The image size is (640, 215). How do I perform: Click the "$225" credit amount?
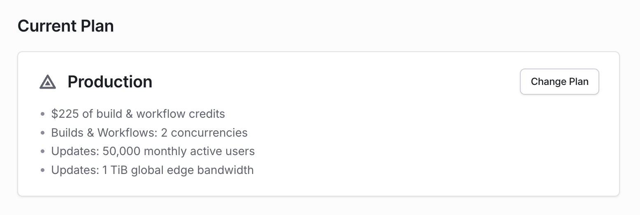(x=65, y=114)
